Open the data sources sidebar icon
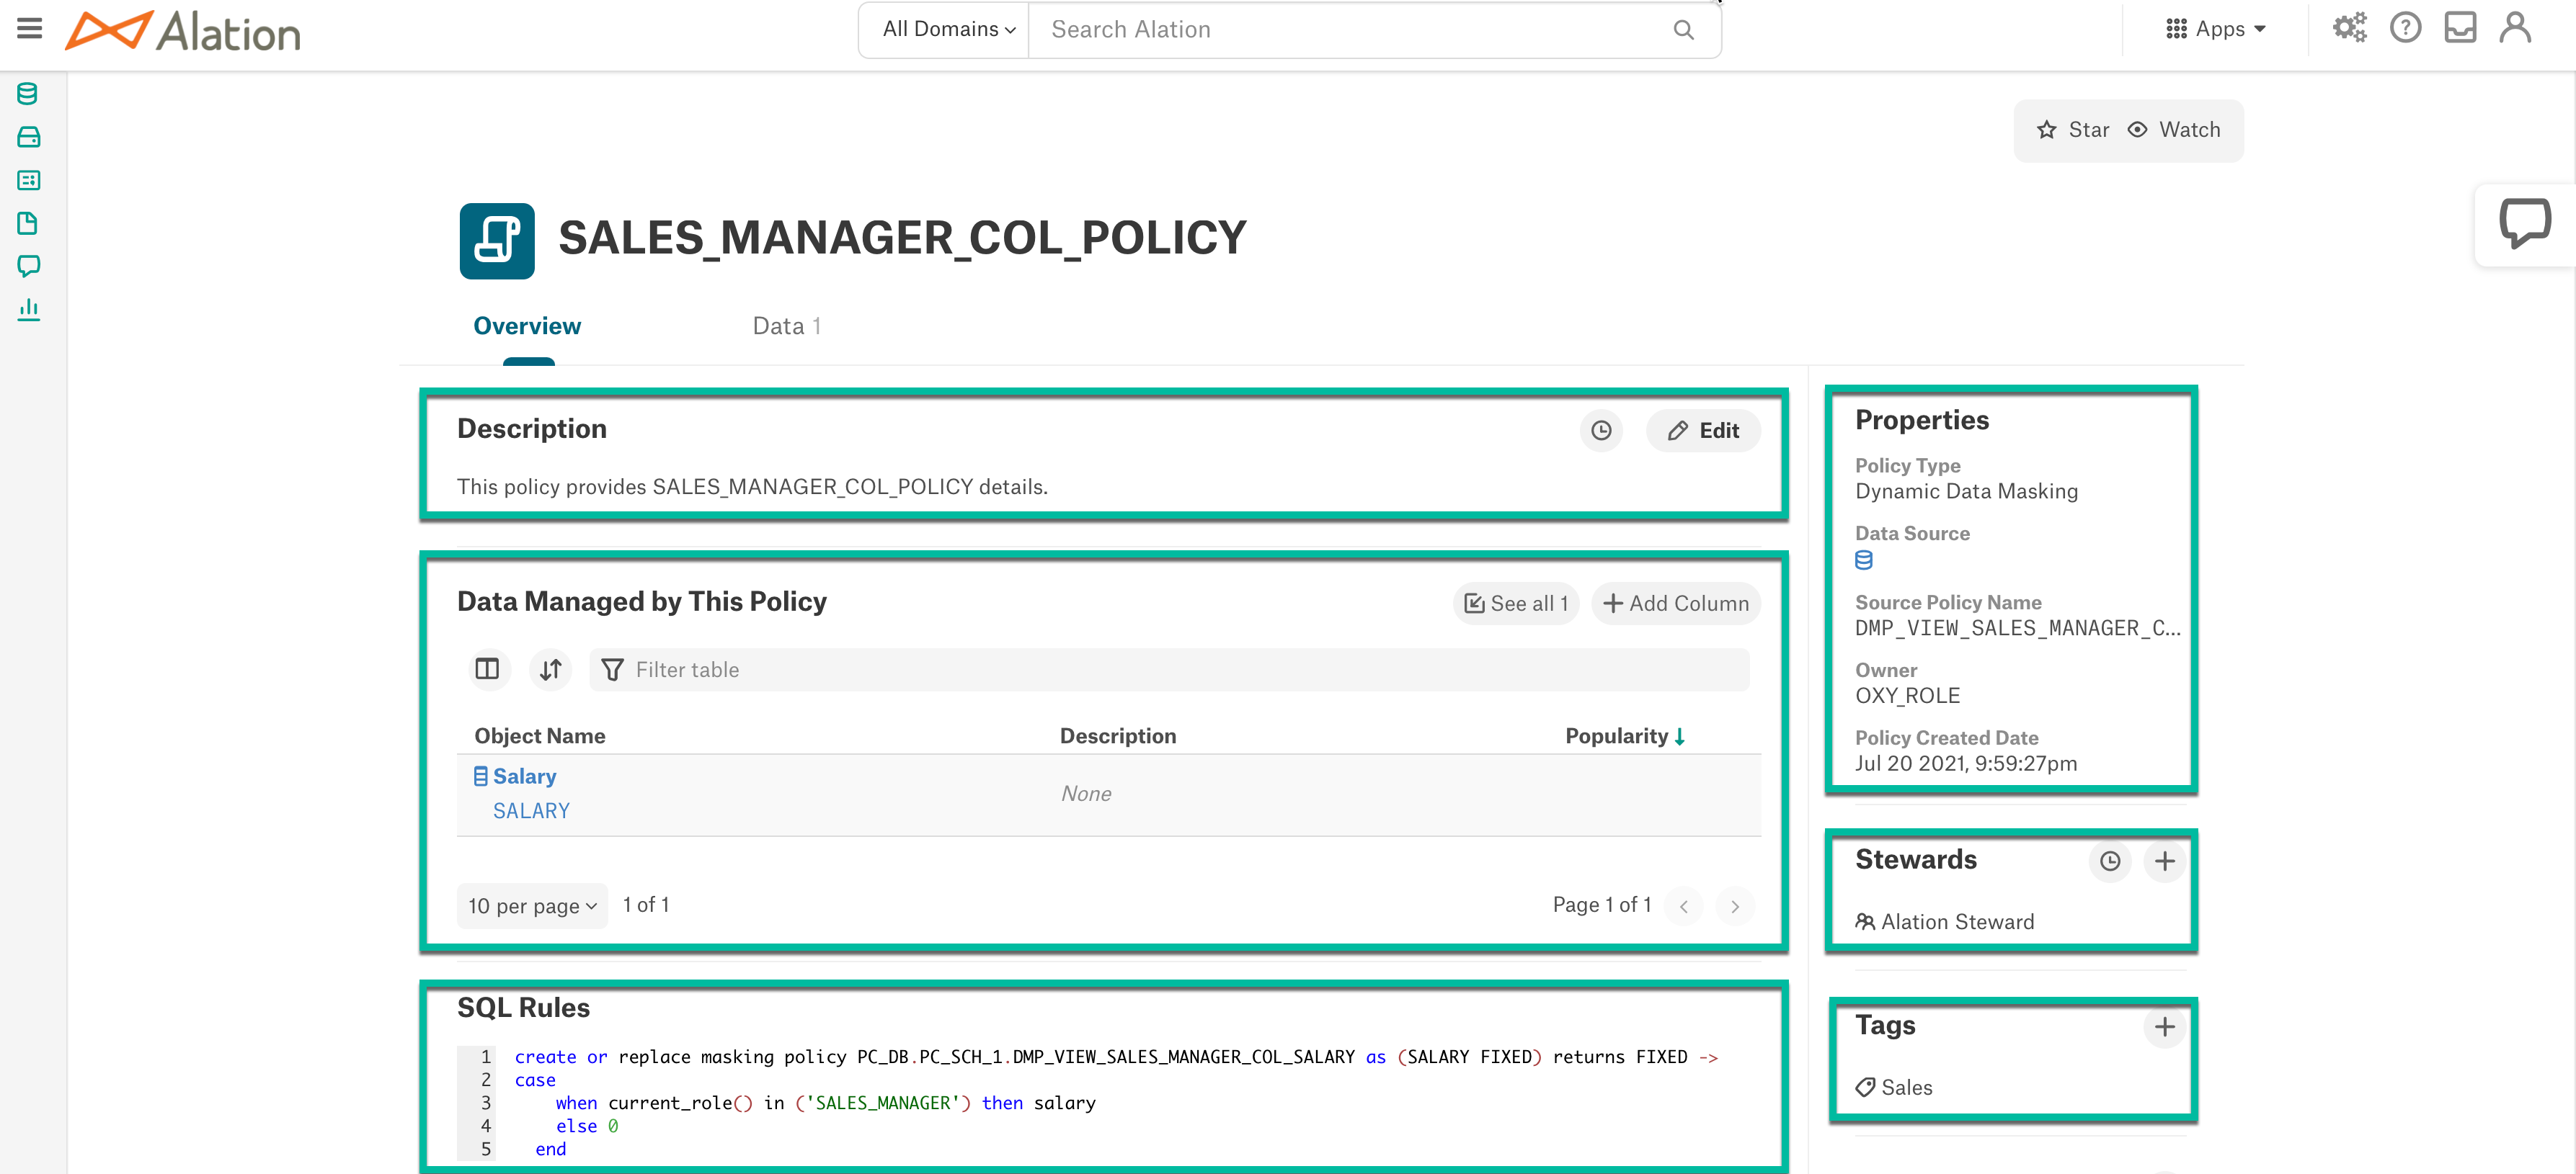Image resolution: width=2576 pixels, height=1174 pixels. click(x=28, y=94)
